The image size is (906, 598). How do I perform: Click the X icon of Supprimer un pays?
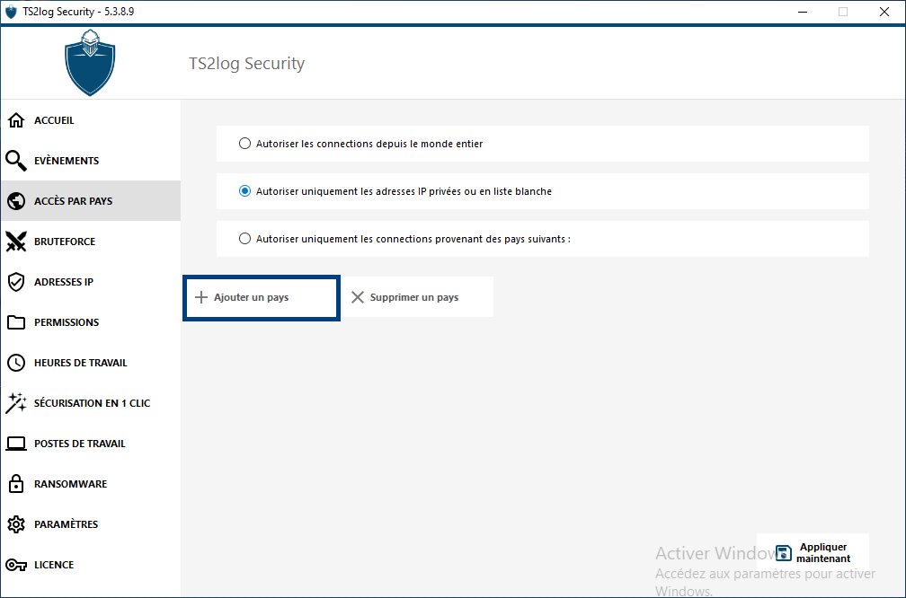(x=358, y=297)
